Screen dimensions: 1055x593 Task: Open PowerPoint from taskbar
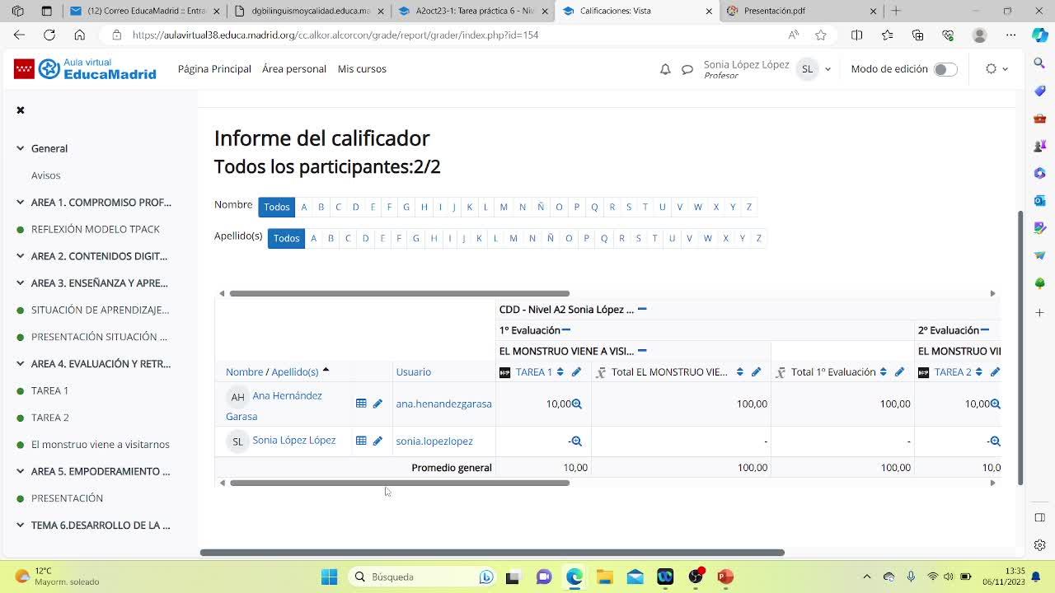pos(725,577)
